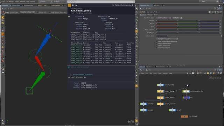Image resolution: width=224 pixels, height=126 pixels.
Task: Toggle the Refresh Automatically checkbox
Action: 113,5
